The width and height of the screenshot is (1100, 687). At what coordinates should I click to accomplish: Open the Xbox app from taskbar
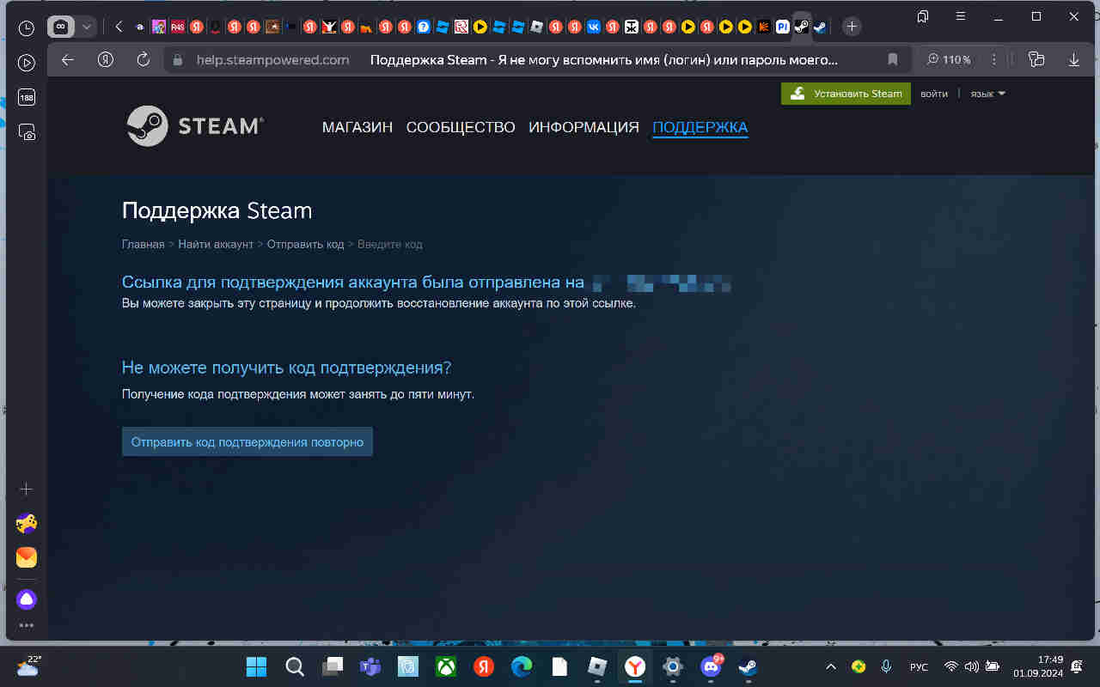click(446, 666)
